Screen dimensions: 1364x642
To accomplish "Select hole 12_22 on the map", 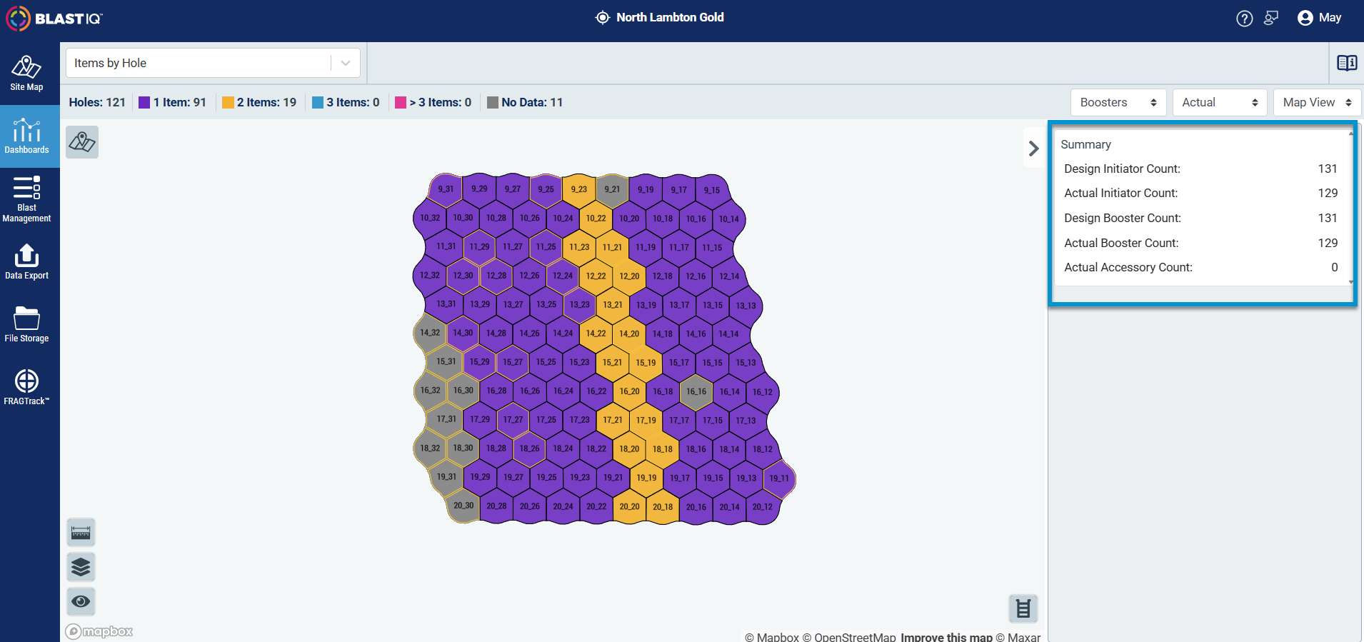I will tap(596, 276).
